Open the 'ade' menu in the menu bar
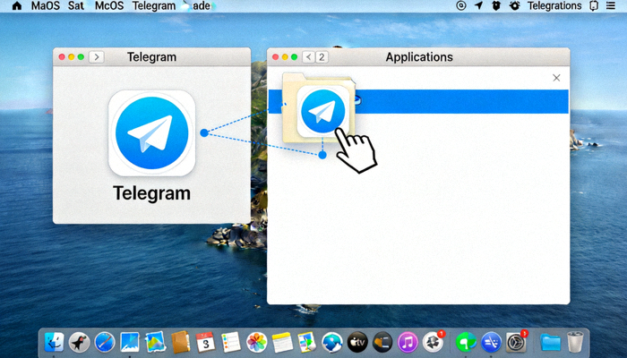This screenshot has height=358, width=627. (x=202, y=6)
